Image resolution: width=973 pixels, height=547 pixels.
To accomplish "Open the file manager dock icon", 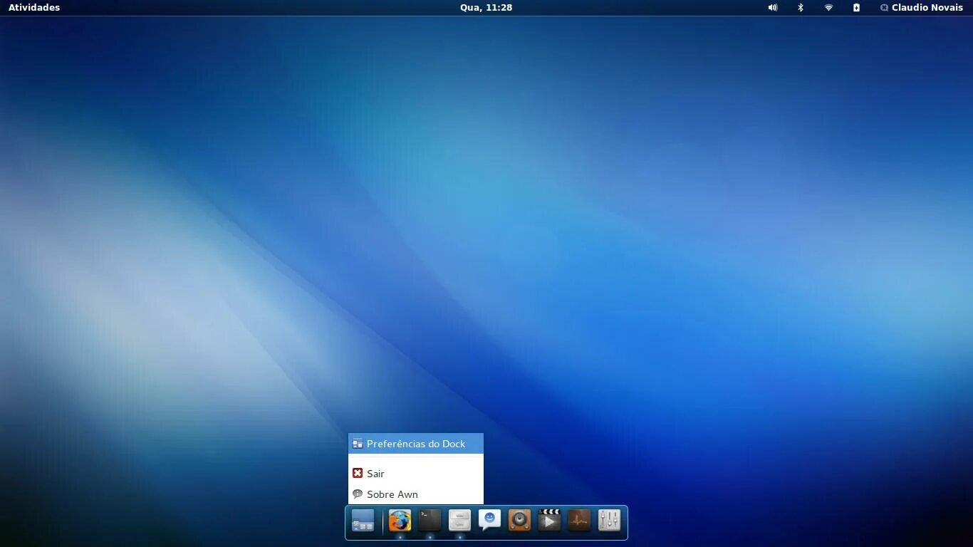I will 459,521.
